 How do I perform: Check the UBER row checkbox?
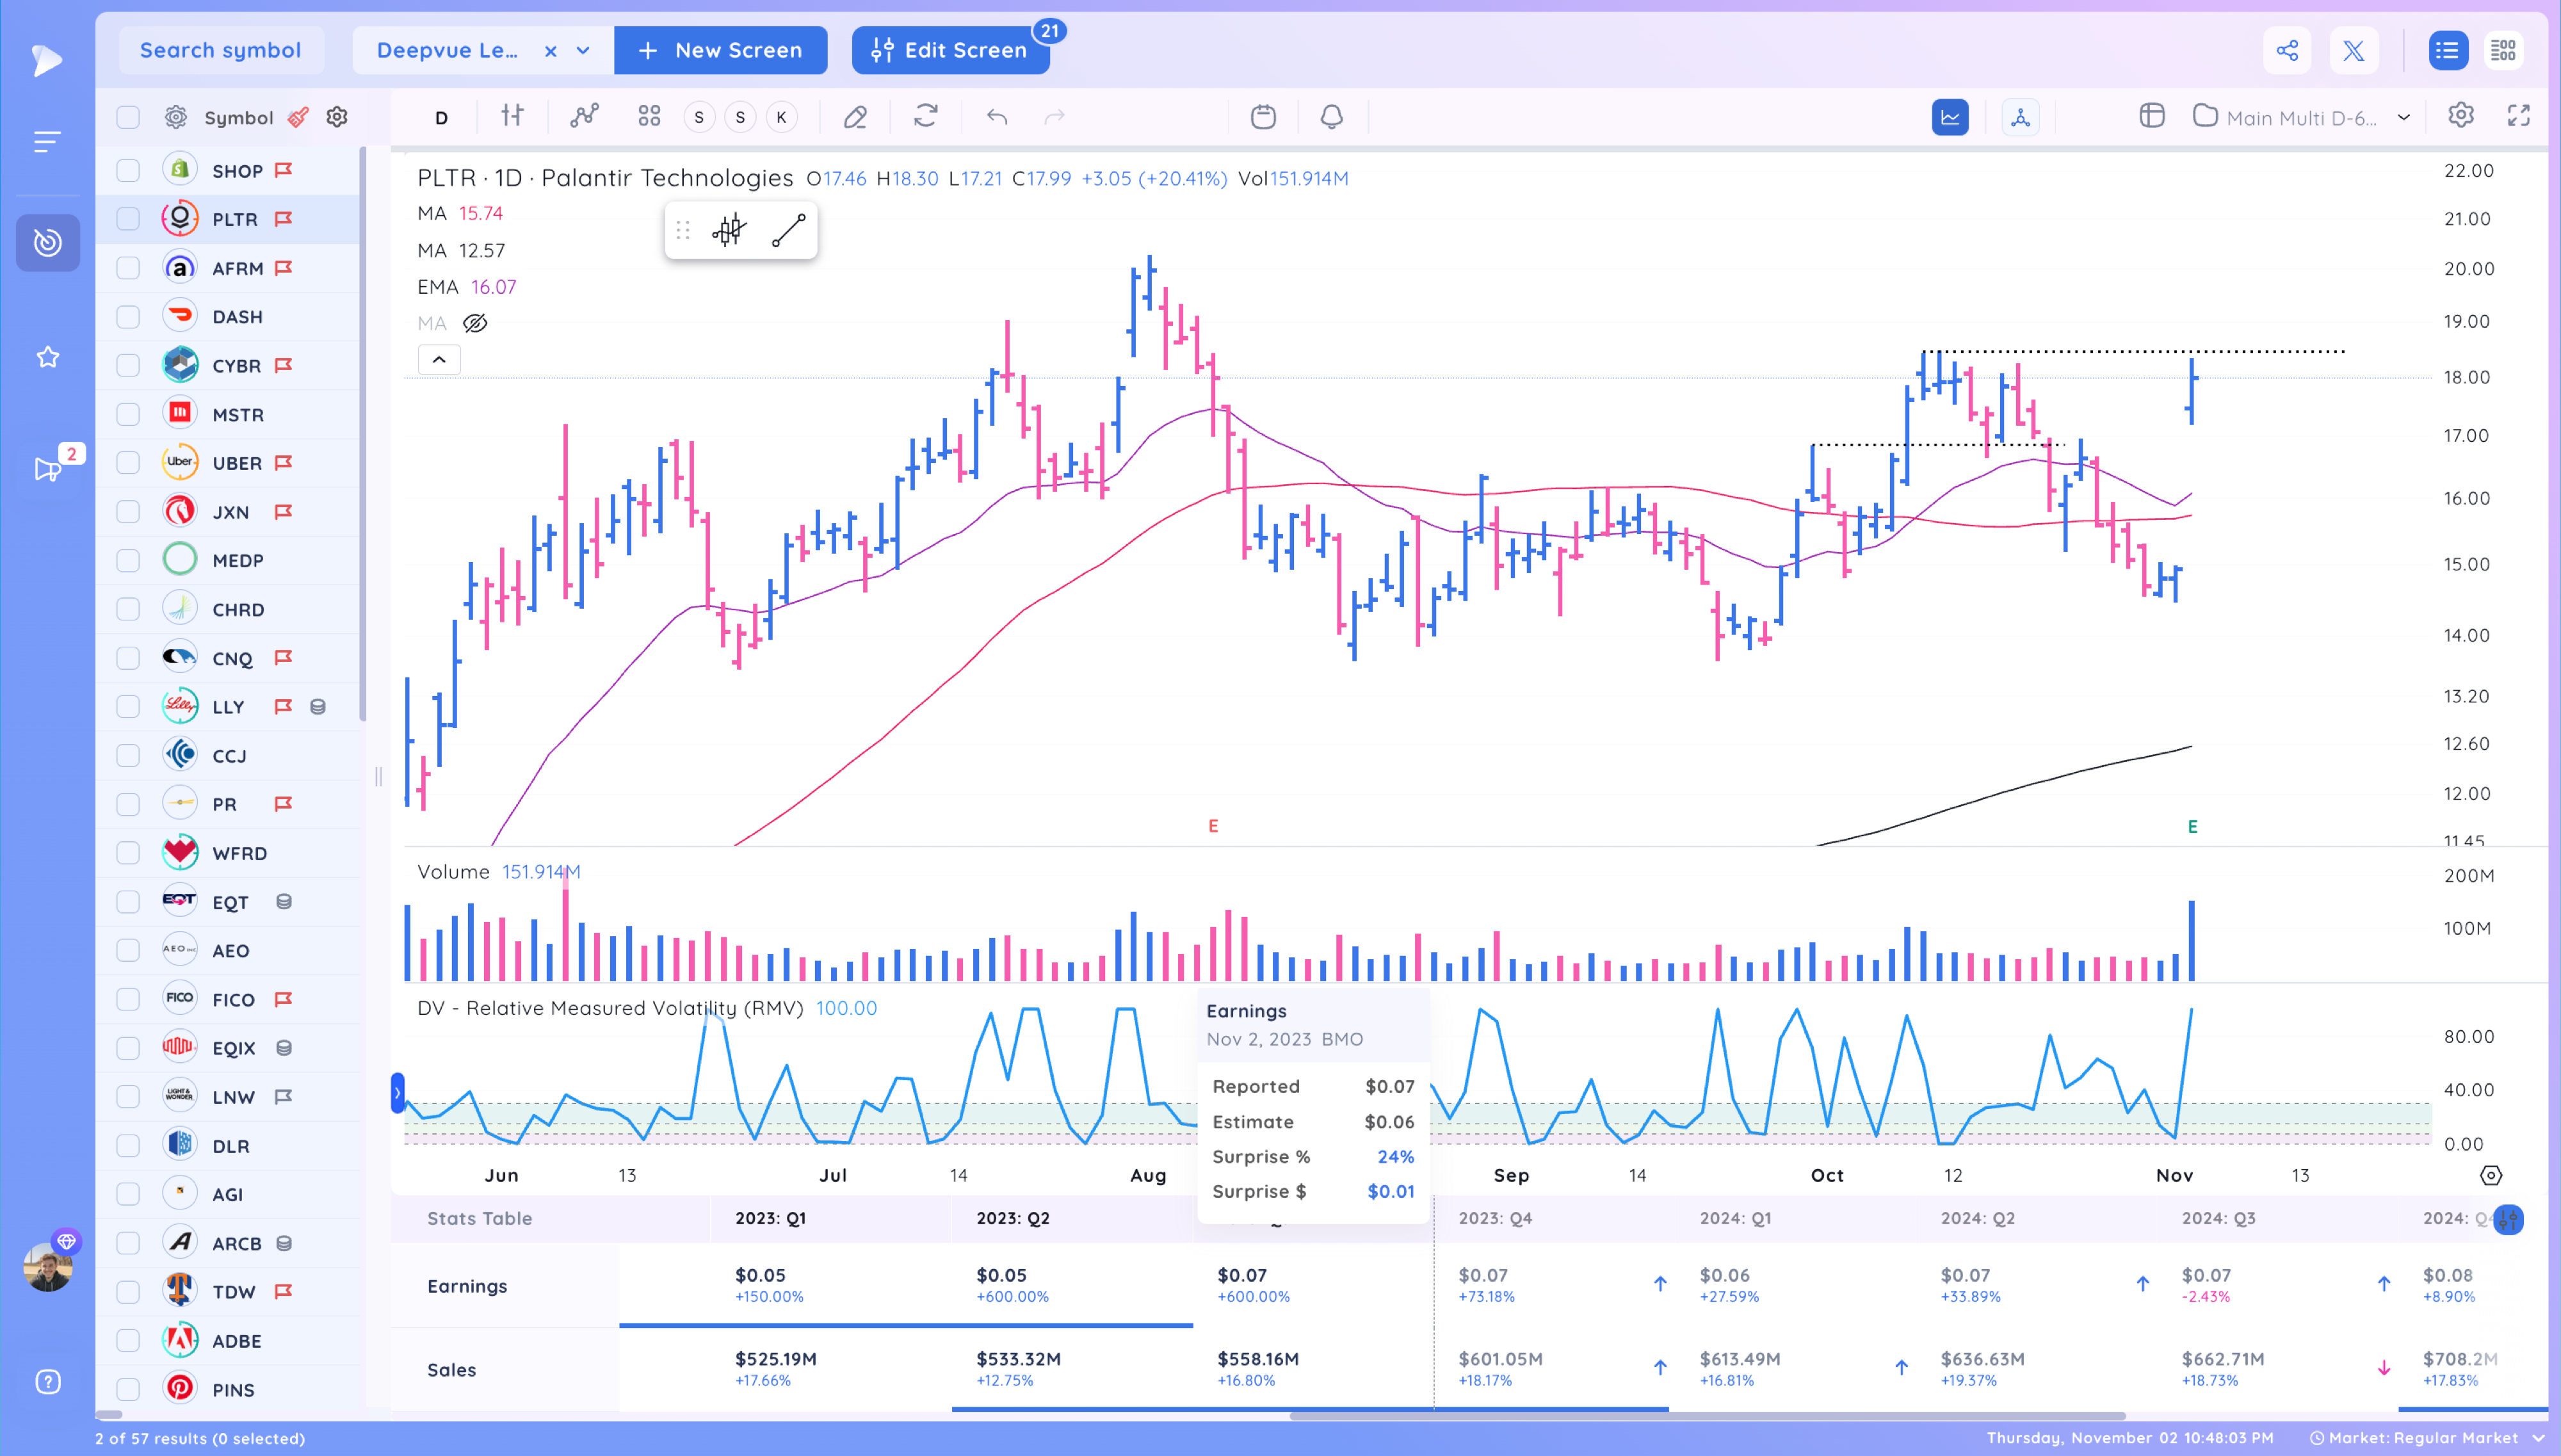tap(128, 463)
